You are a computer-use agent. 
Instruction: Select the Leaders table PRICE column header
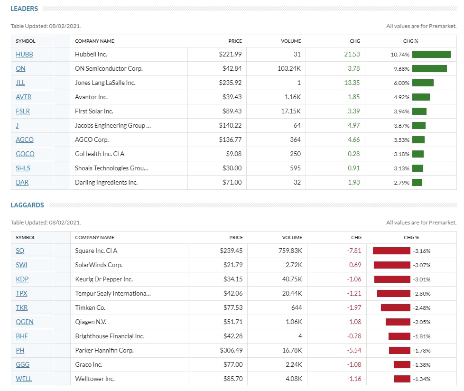click(x=235, y=41)
